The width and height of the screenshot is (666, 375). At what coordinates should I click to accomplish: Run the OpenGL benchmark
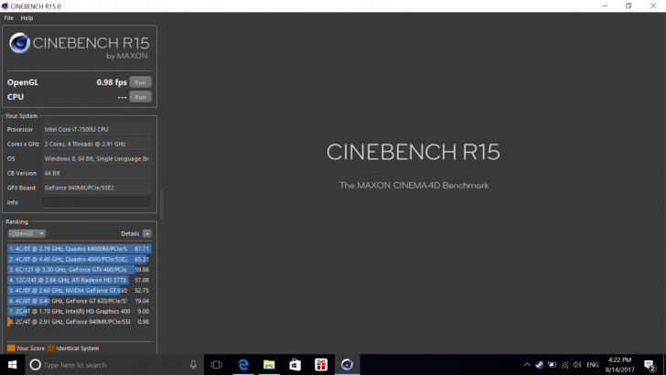(x=140, y=82)
